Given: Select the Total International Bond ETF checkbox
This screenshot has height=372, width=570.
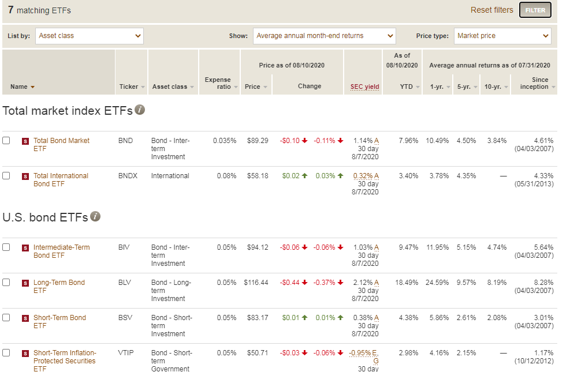Looking at the screenshot, I should pos(6,176).
